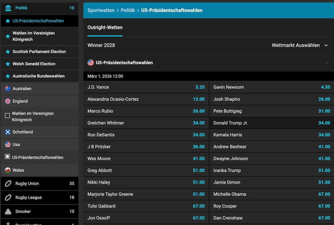Click the Snooker triangle icon
This screenshot has height=225, width=334.
tap(8, 212)
